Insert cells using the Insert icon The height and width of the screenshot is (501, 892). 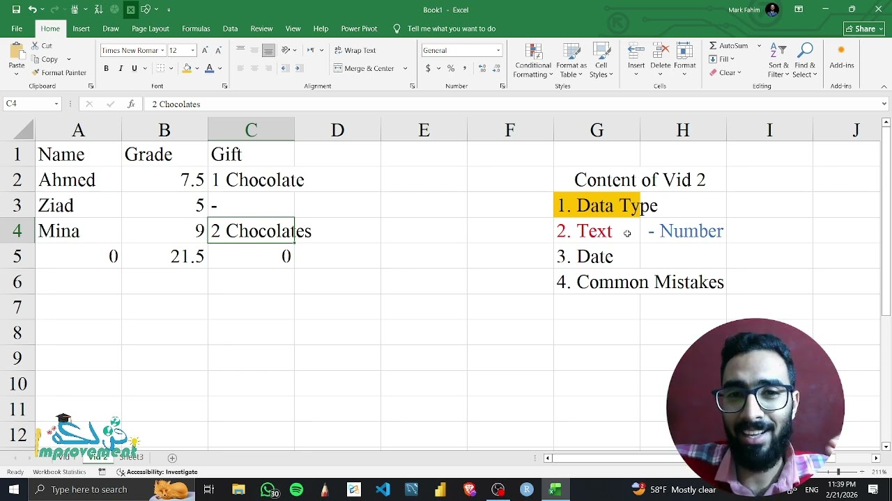636,51
